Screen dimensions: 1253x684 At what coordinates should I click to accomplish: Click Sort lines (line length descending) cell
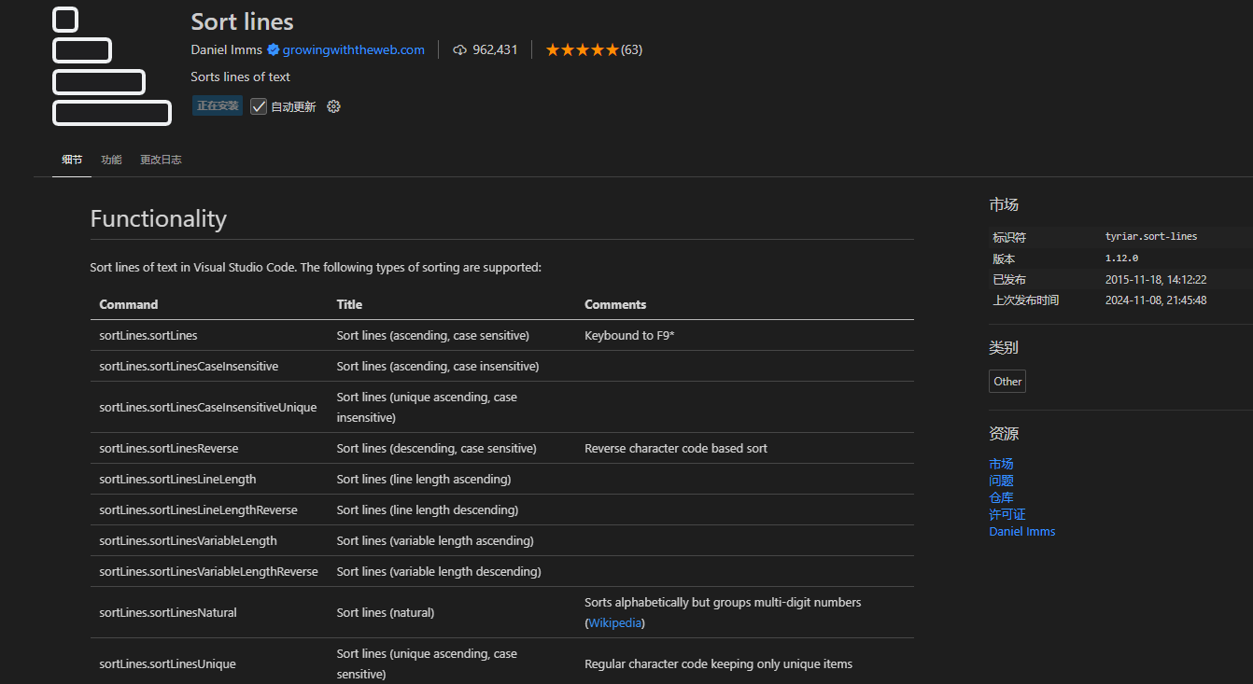[428, 510]
